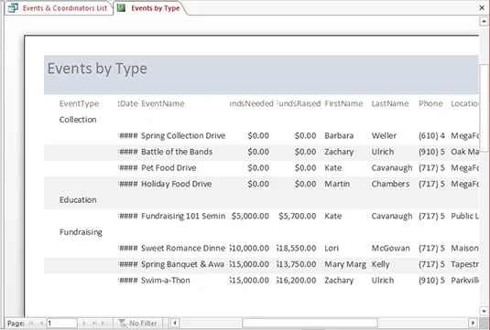The width and height of the screenshot is (490, 330).
Task: Click the $5,000.00 funds needed value
Action: tap(250, 216)
